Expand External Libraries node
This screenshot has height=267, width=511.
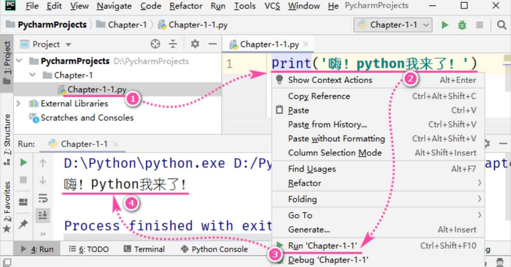(18, 104)
